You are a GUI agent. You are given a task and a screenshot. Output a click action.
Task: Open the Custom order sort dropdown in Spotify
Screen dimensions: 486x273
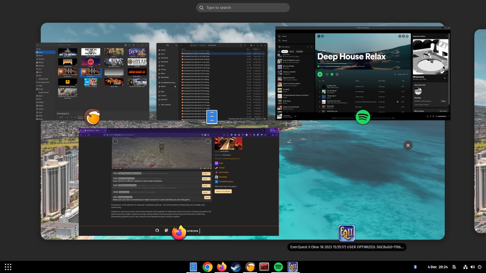(403, 74)
